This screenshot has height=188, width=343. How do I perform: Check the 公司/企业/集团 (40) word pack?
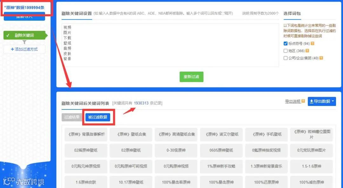point(285,58)
